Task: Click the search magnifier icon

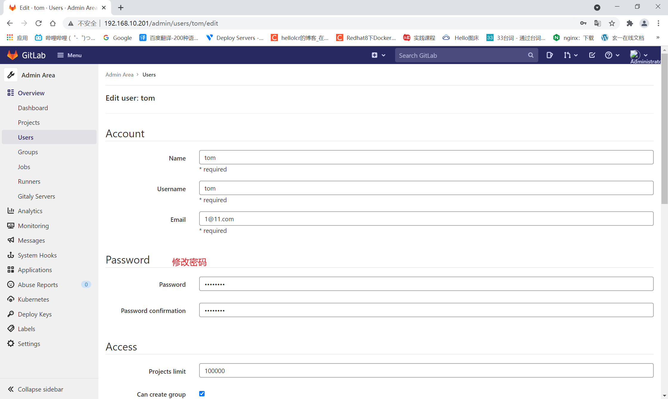Action: [531, 55]
